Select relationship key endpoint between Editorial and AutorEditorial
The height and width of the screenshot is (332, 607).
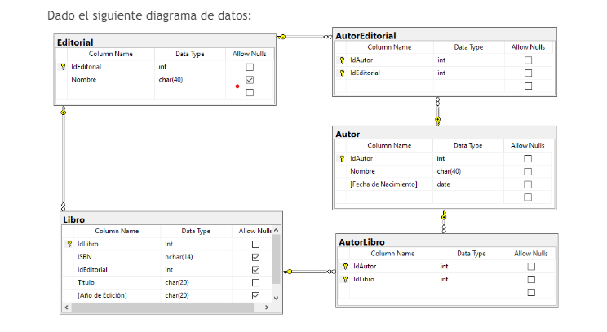pos(281,37)
